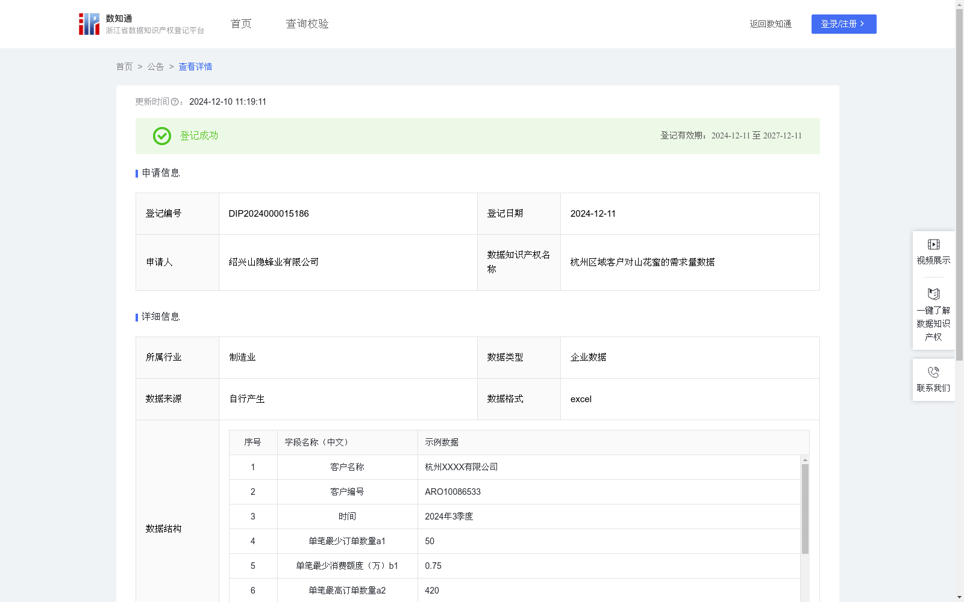
Task: Click the 登录/注册 button
Action: point(843,24)
